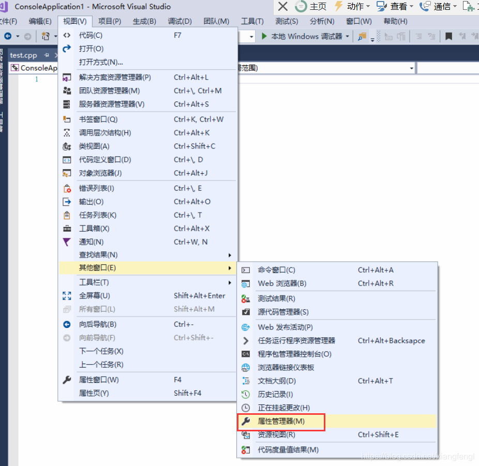Click the Notifications funnel icon
The image size is (479, 466).
[67, 242]
